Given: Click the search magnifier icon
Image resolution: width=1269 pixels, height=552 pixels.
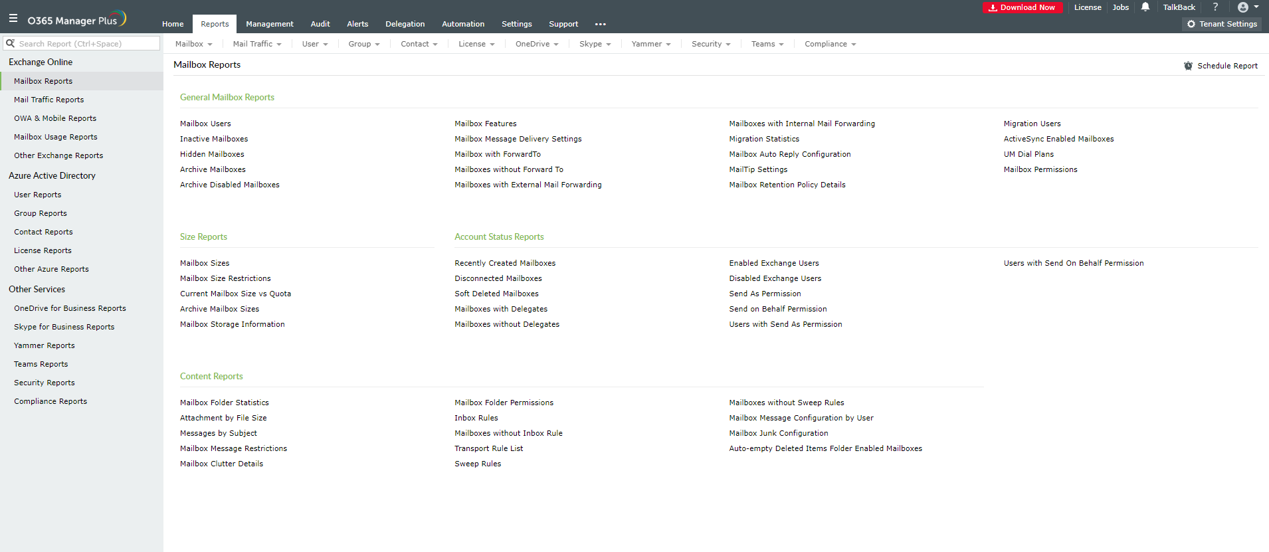Looking at the screenshot, I should click(10, 44).
